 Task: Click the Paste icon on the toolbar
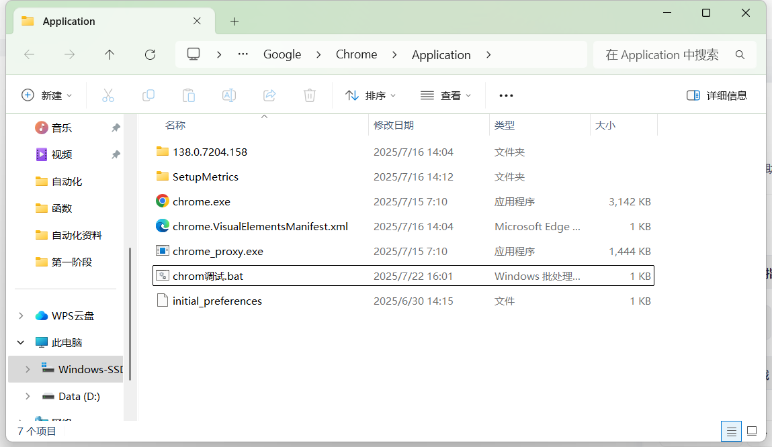189,95
